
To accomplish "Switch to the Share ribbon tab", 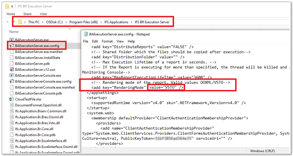I will point(28,14).
